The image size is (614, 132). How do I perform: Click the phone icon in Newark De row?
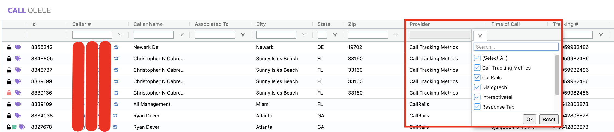[116, 47]
